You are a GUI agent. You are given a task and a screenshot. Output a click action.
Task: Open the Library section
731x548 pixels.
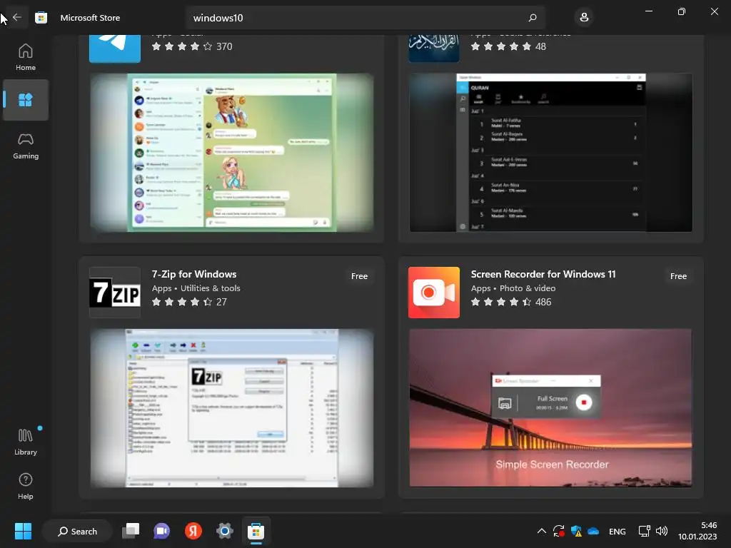(26, 442)
